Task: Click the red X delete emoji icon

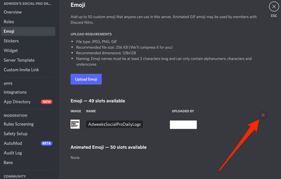Action: point(263,115)
